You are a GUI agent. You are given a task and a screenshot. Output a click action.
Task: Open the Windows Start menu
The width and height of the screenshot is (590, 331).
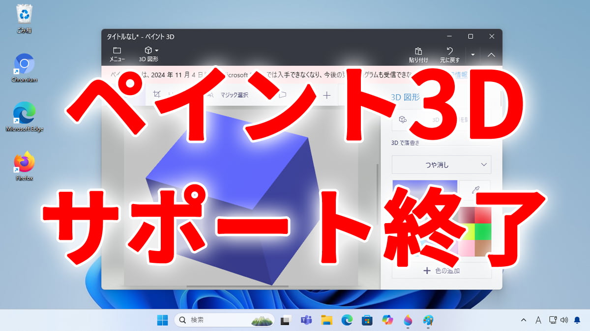click(163, 320)
